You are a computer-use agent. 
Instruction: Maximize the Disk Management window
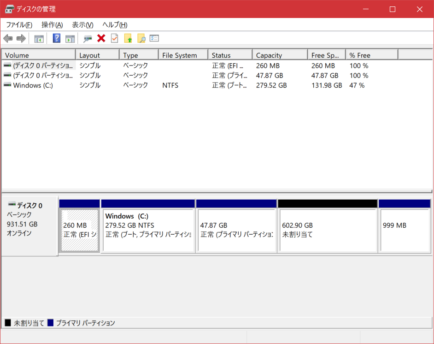coord(393,9)
